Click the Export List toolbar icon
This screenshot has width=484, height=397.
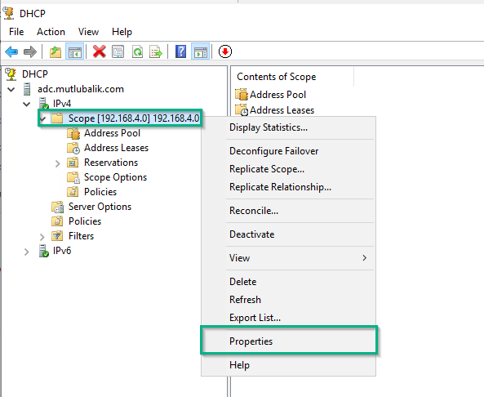point(156,51)
